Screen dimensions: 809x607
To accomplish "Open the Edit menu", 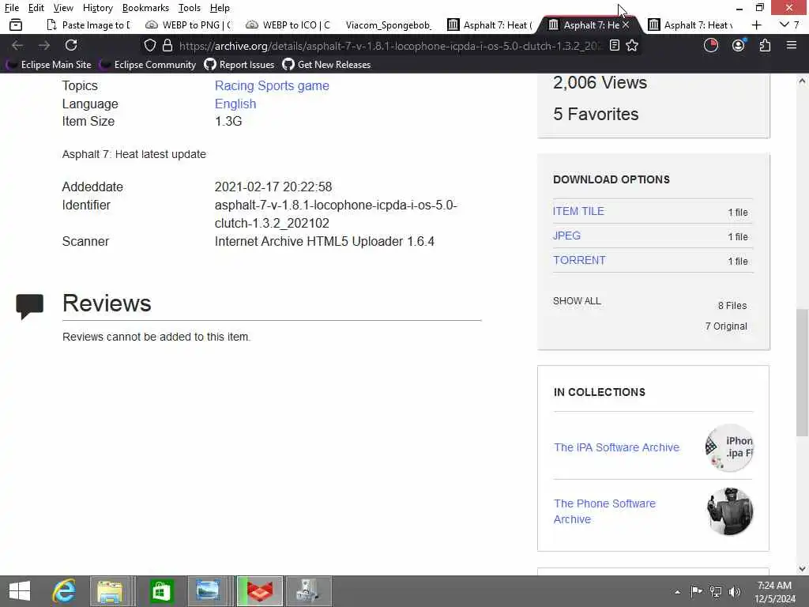I will [36, 8].
